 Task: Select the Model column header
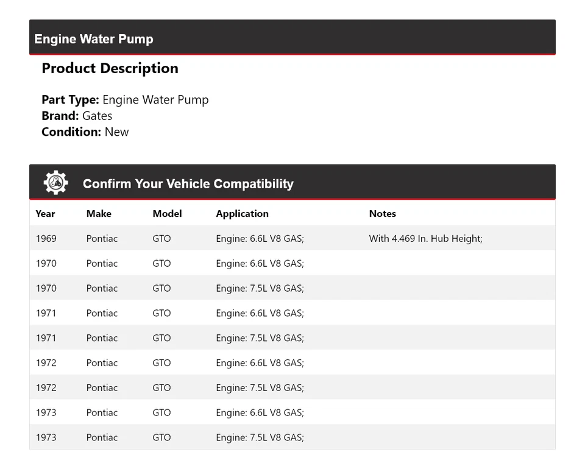[x=167, y=214]
